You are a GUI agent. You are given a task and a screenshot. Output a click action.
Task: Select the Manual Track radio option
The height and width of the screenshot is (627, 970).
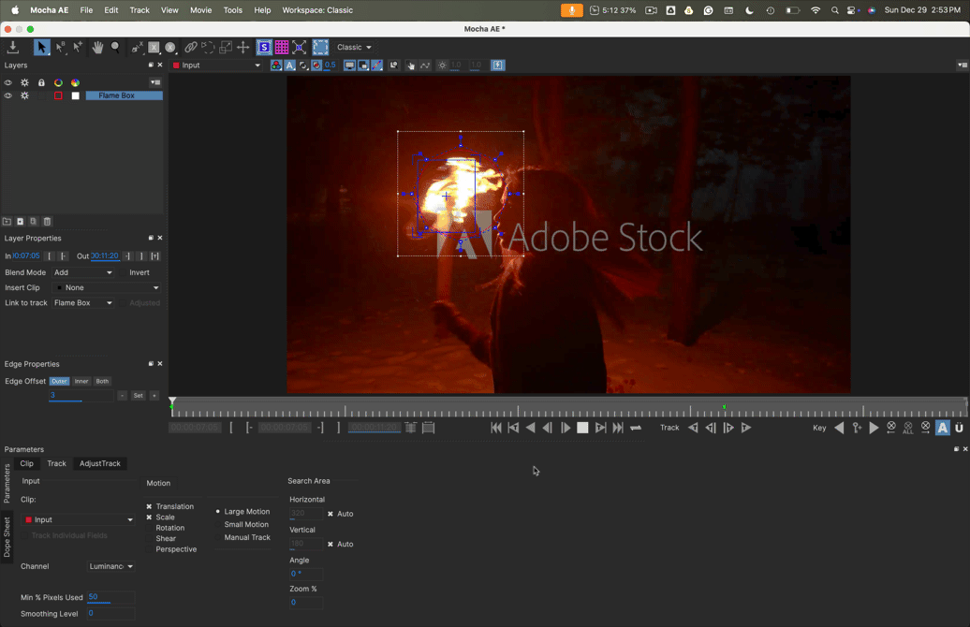tap(218, 537)
